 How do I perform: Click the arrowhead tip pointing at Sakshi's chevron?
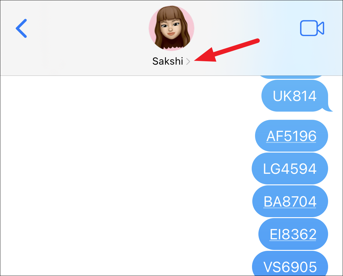pos(196,60)
